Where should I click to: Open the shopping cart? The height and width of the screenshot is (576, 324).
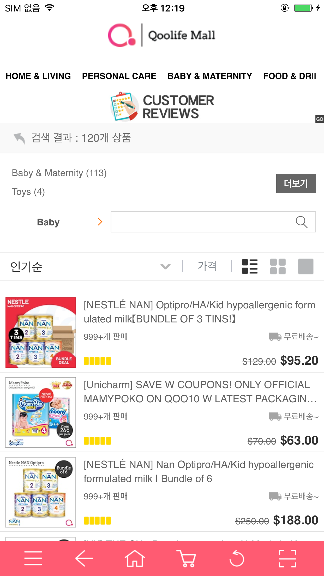click(186, 558)
